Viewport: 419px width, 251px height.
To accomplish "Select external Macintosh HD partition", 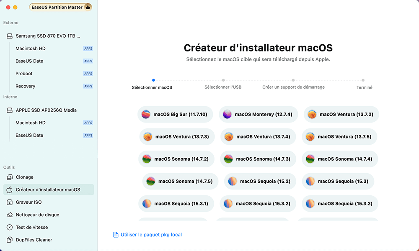I will (x=31, y=49).
